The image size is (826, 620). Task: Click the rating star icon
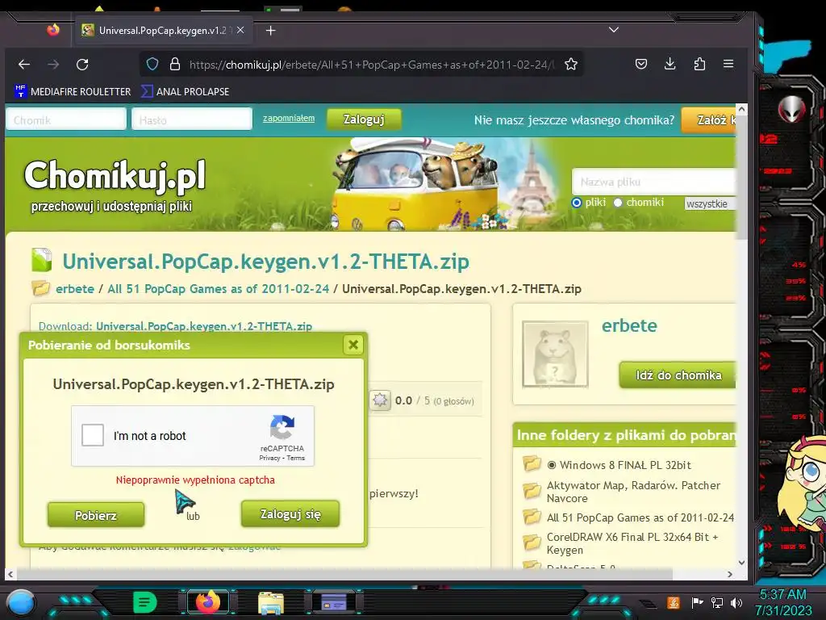click(380, 400)
